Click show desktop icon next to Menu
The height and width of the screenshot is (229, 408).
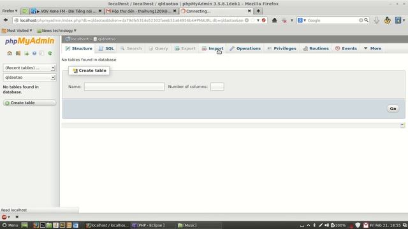(x=24, y=225)
